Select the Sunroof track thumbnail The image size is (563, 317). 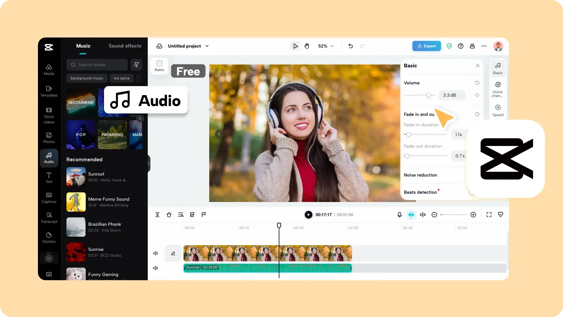76,177
